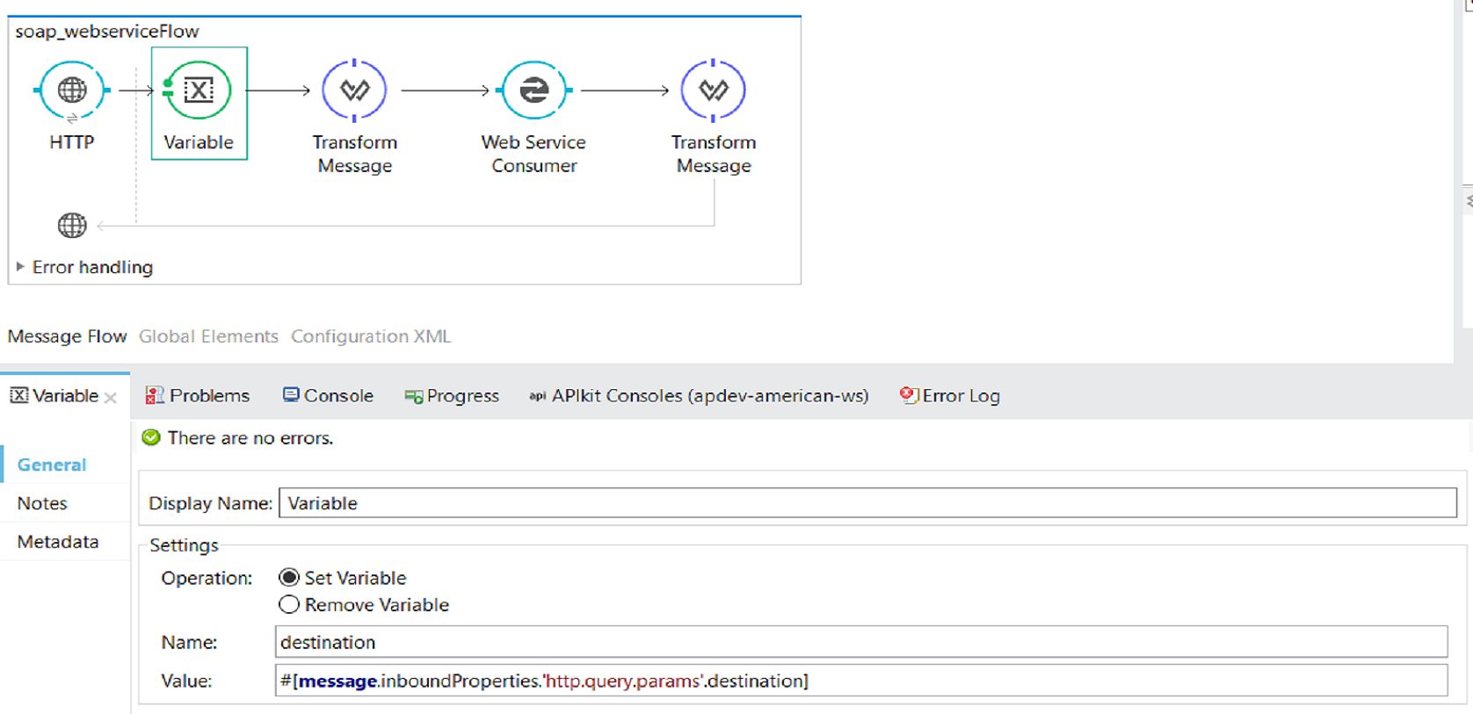Click the HTTP response globe icon
The image size is (1473, 714).
(72, 226)
